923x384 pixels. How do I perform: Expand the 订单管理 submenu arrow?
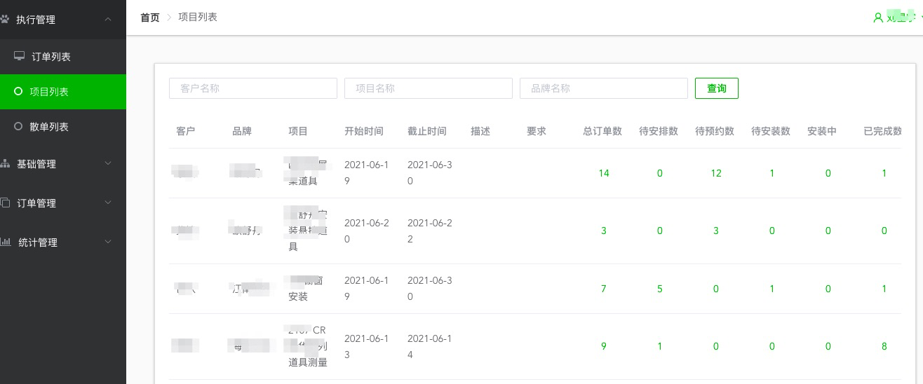[107, 203]
